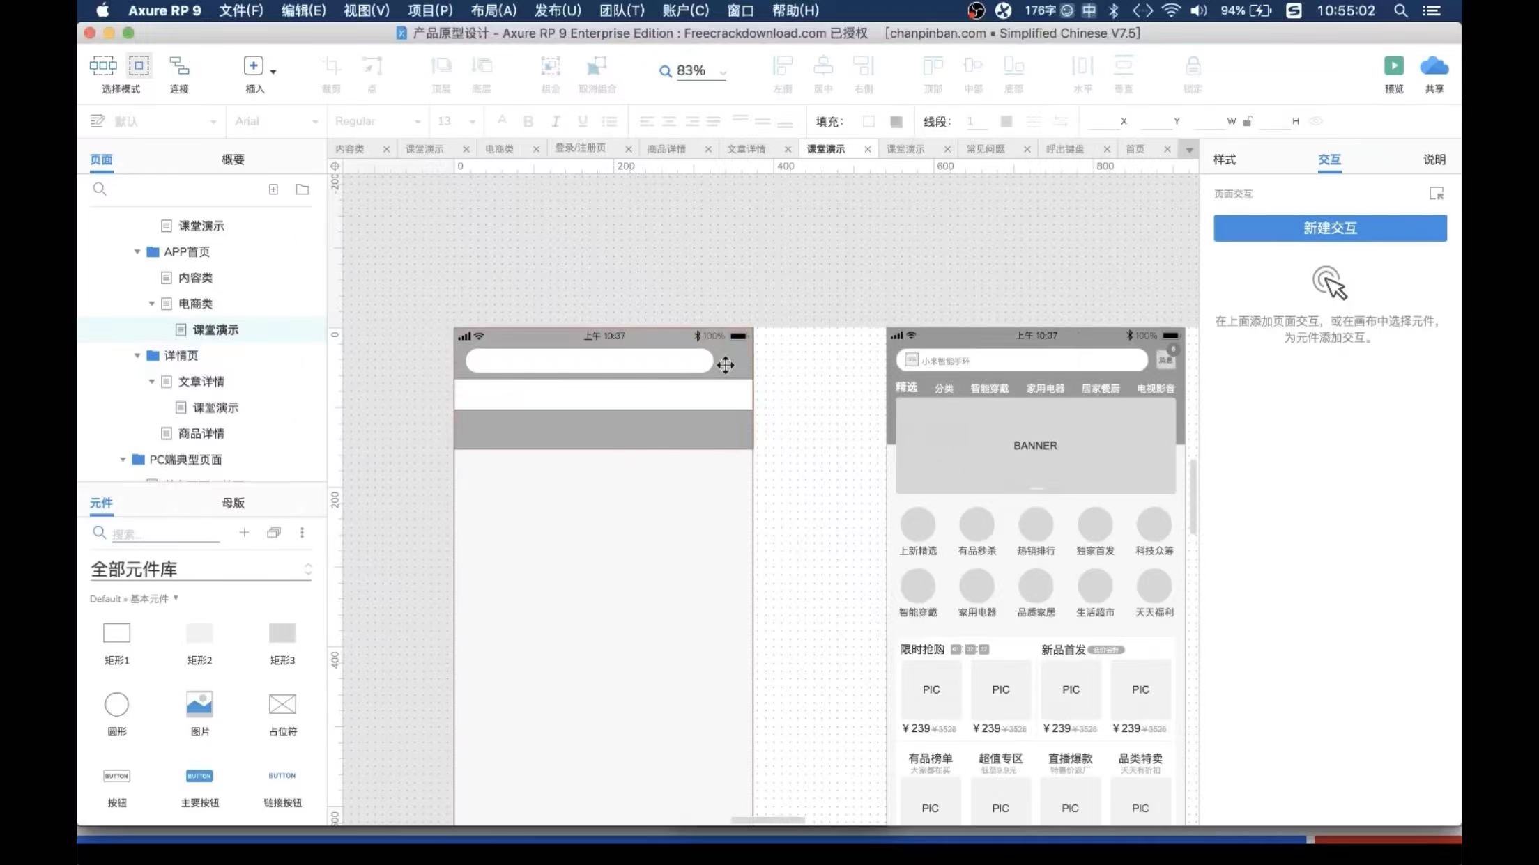Click the 新建交互 button
1539x865 pixels.
(x=1329, y=228)
